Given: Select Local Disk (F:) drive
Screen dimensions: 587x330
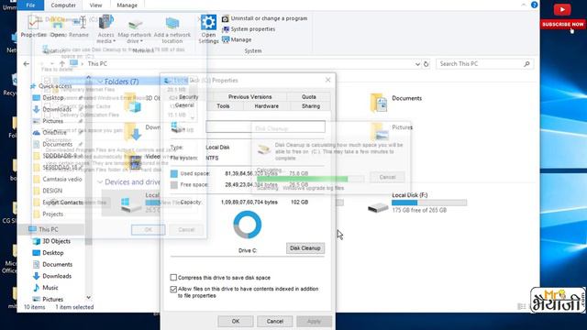Looking at the screenshot, I should click(417, 203).
